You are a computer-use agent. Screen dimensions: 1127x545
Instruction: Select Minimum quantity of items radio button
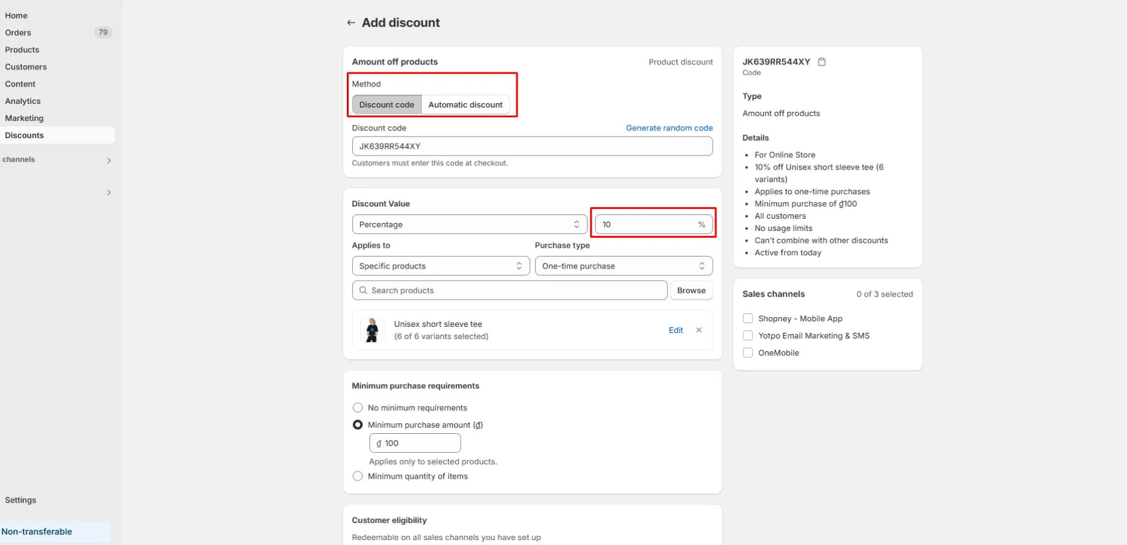point(358,476)
